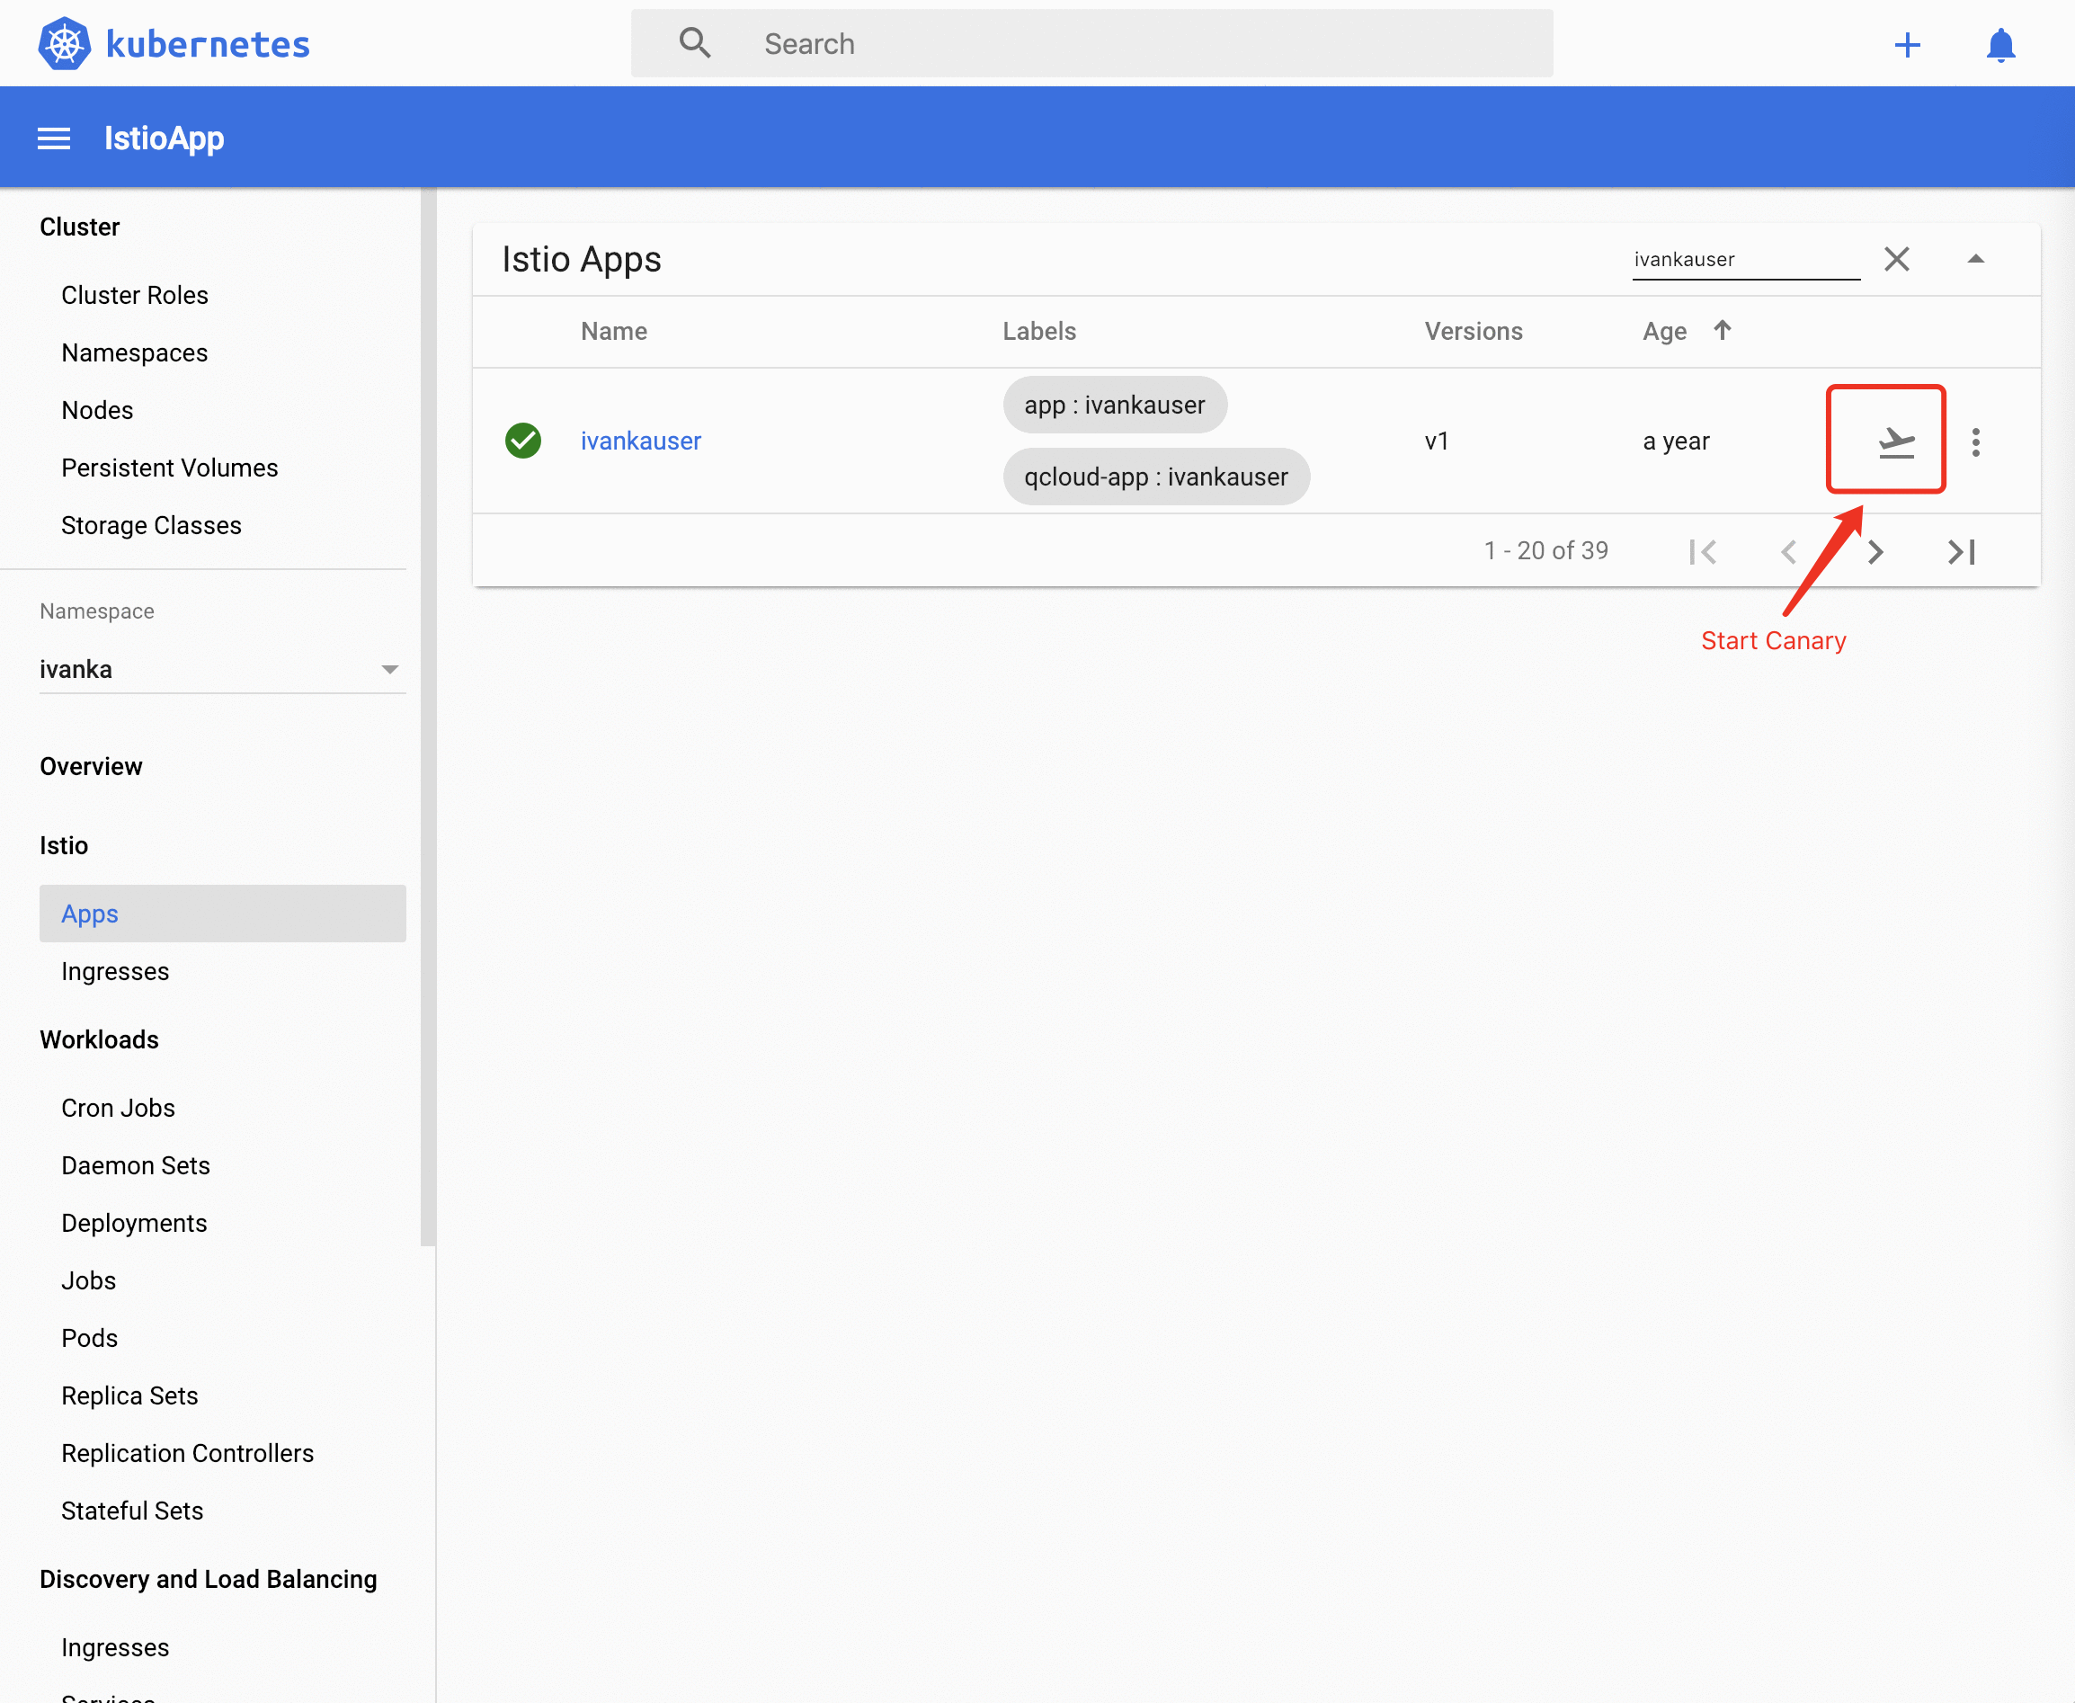Open the ivankauser app link
The image size is (2075, 1703).
click(640, 441)
